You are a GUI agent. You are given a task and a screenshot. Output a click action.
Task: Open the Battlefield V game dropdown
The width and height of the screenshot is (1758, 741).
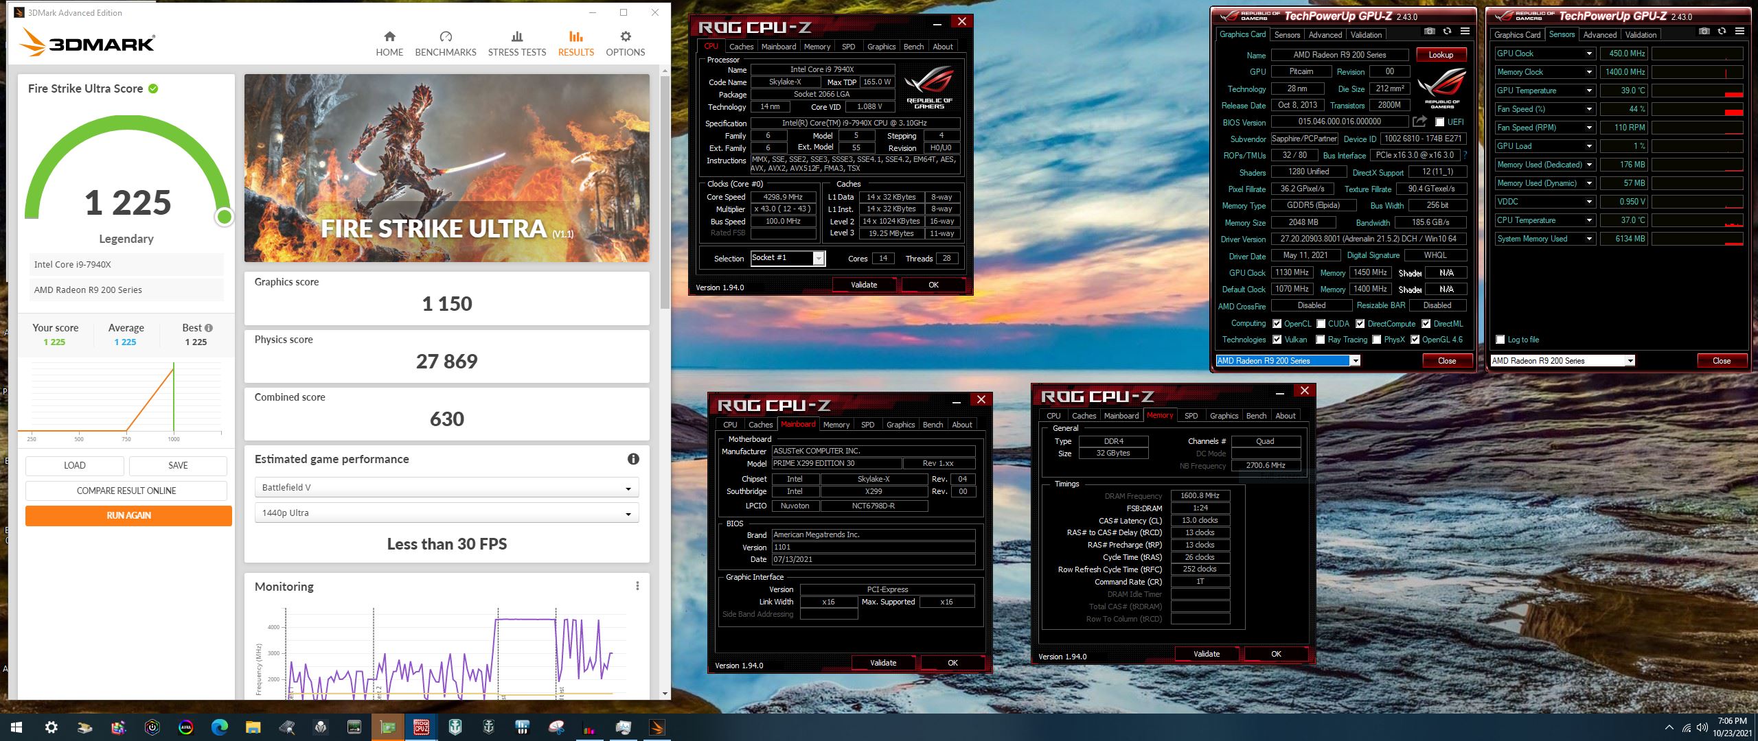pyautogui.click(x=446, y=487)
